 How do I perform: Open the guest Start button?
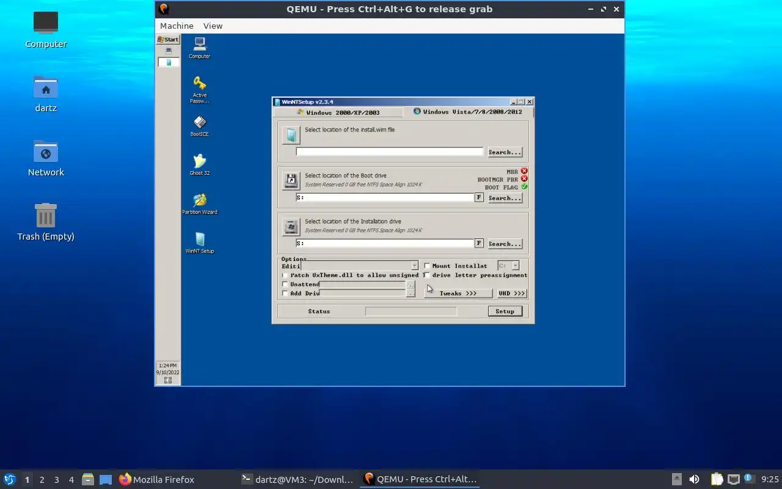click(x=168, y=39)
